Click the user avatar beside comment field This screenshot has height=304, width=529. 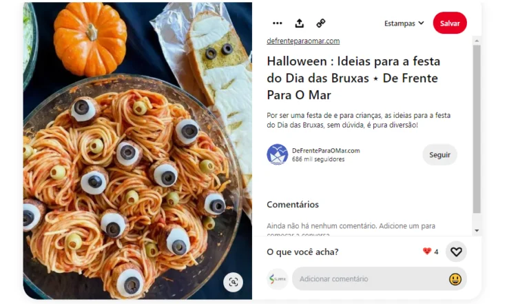point(278,279)
